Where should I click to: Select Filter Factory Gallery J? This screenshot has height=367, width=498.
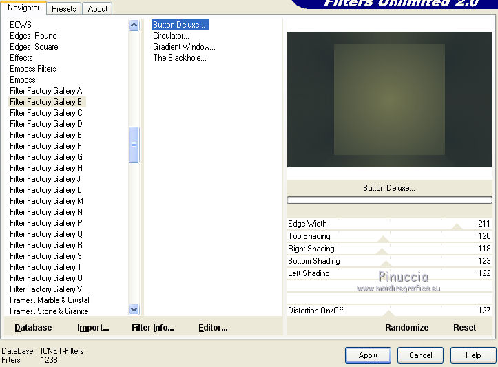[x=45, y=179]
